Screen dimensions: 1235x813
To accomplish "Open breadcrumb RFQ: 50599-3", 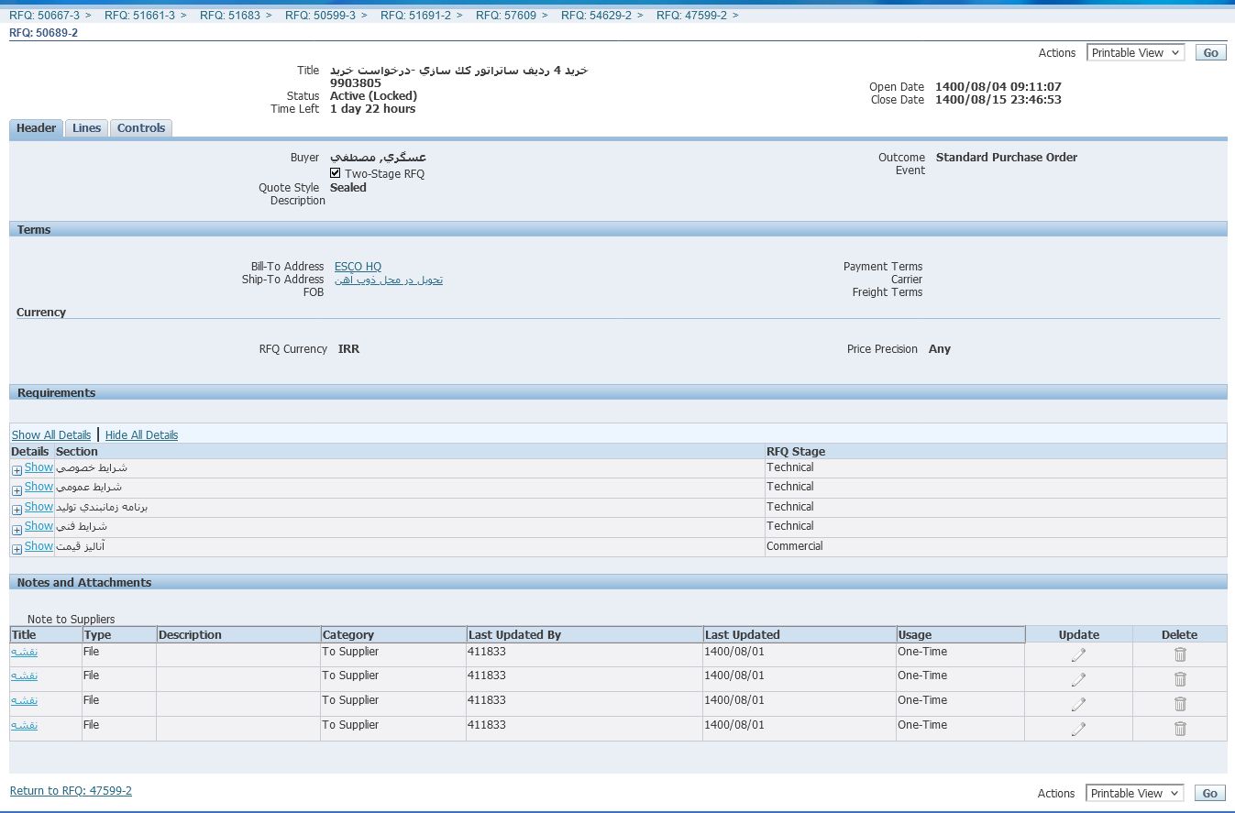I will [x=320, y=16].
